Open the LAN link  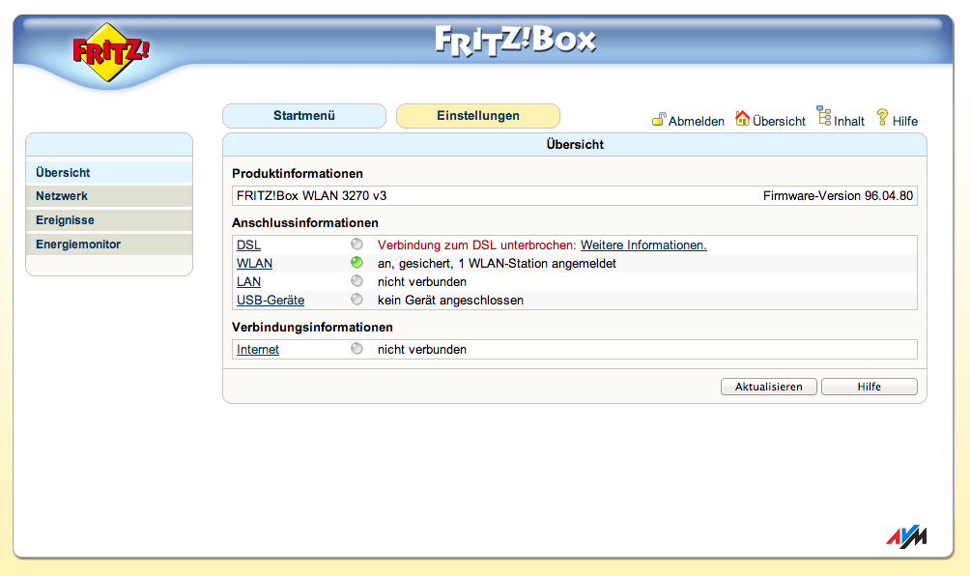click(248, 281)
